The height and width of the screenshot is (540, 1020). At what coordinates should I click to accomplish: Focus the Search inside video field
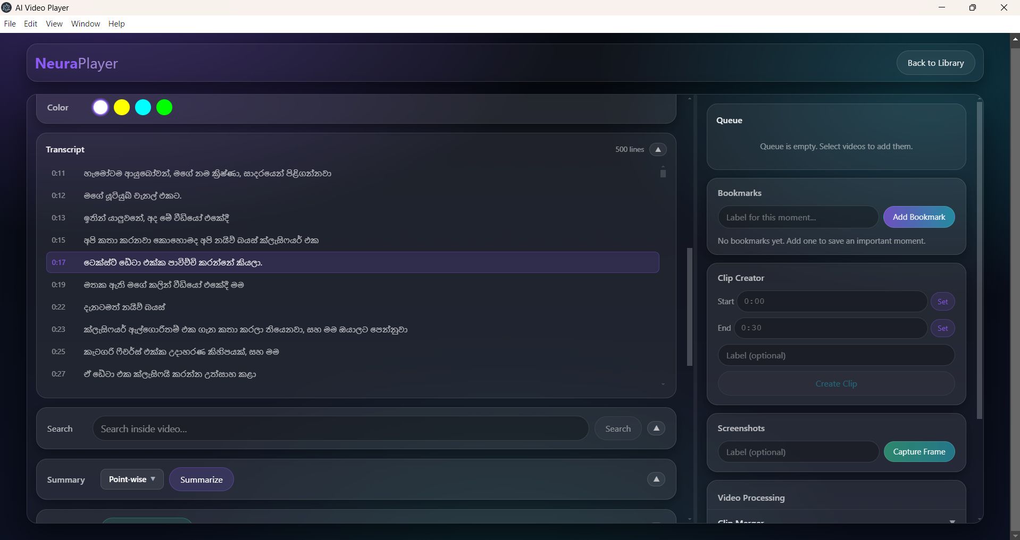click(x=340, y=428)
